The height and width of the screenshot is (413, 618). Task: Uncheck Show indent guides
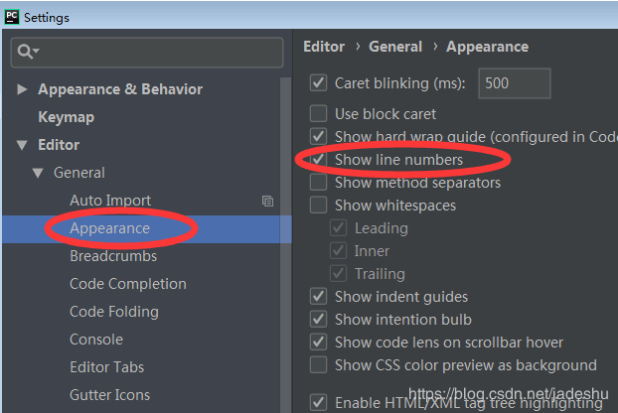point(319,297)
